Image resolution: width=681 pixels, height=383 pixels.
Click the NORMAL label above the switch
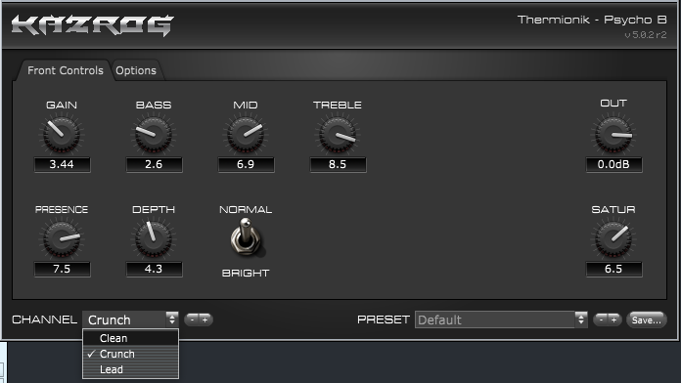click(246, 210)
